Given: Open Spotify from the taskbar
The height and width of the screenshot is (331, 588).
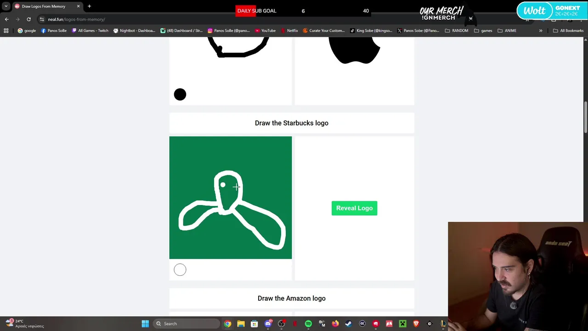Looking at the screenshot, I should (308, 324).
